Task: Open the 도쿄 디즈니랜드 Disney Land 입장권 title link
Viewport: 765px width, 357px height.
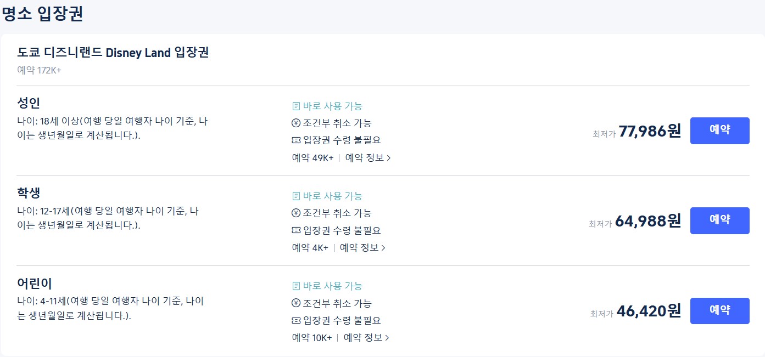Action: click(x=114, y=53)
